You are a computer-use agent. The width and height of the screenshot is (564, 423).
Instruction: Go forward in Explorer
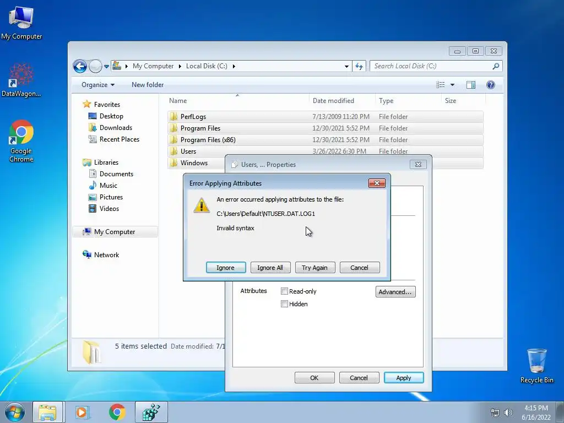coord(95,66)
